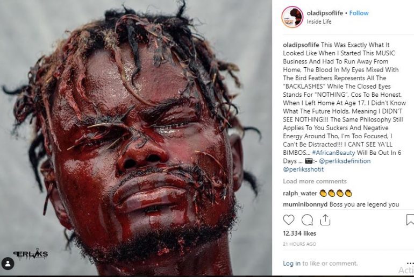Share the post via the upload arrow icon

coord(325,219)
